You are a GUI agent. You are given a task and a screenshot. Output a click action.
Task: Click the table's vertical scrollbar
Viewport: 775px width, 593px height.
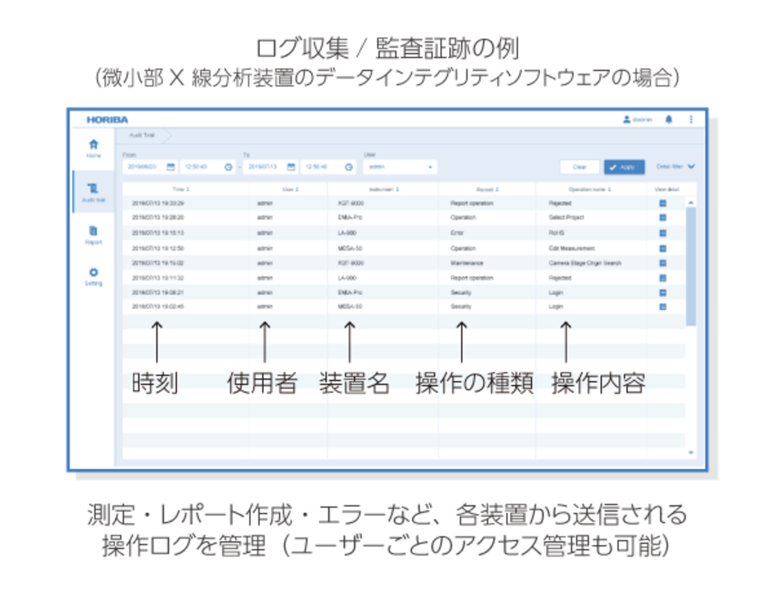[691, 265]
